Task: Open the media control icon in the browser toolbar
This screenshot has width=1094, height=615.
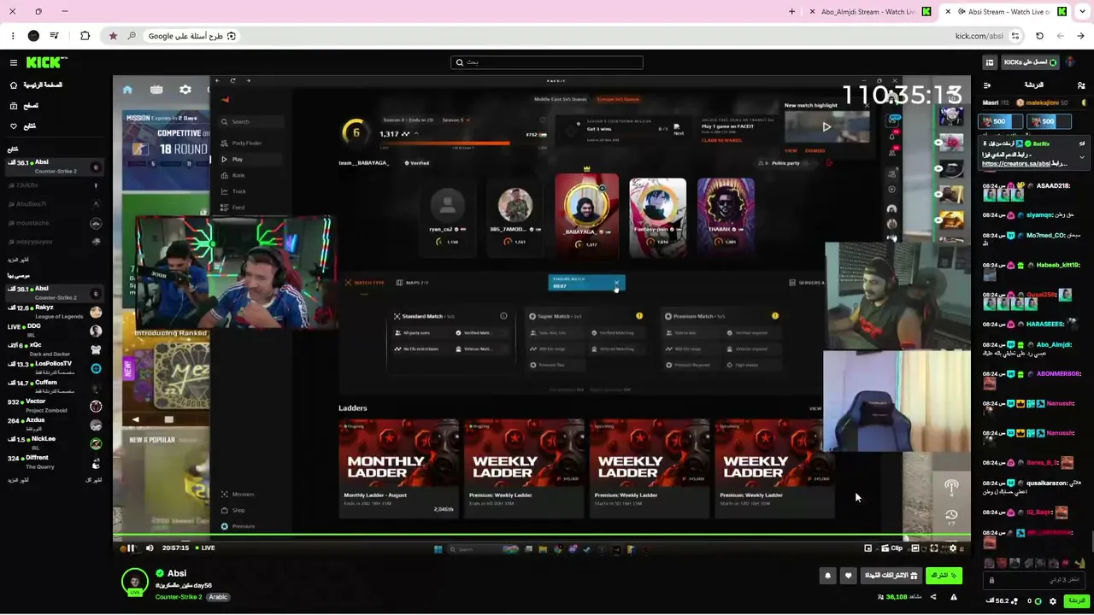Action: pyautogui.click(x=55, y=36)
